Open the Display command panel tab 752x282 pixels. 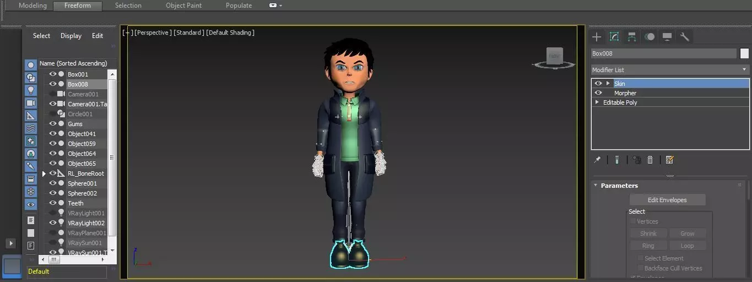(x=667, y=37)
